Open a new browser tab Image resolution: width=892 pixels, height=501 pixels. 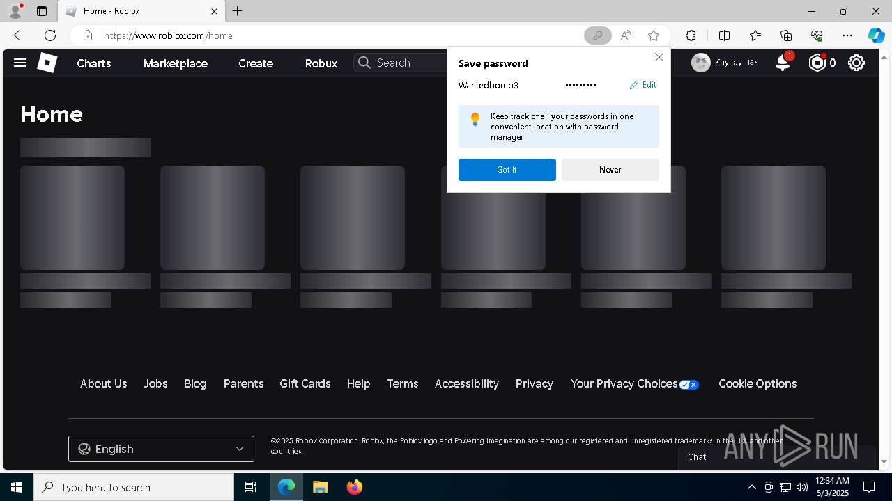pos(238,11)
